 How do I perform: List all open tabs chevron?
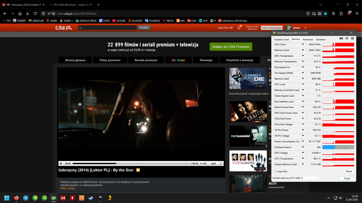[x=320, y=5]
